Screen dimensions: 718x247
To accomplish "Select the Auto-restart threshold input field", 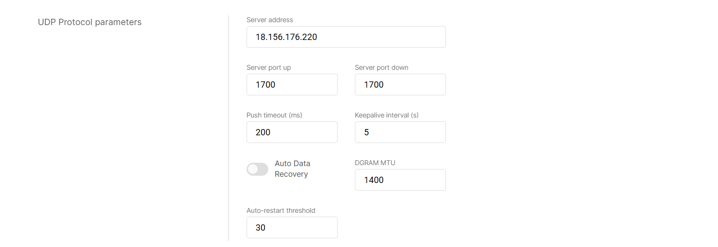I will [x=292, y=227].
